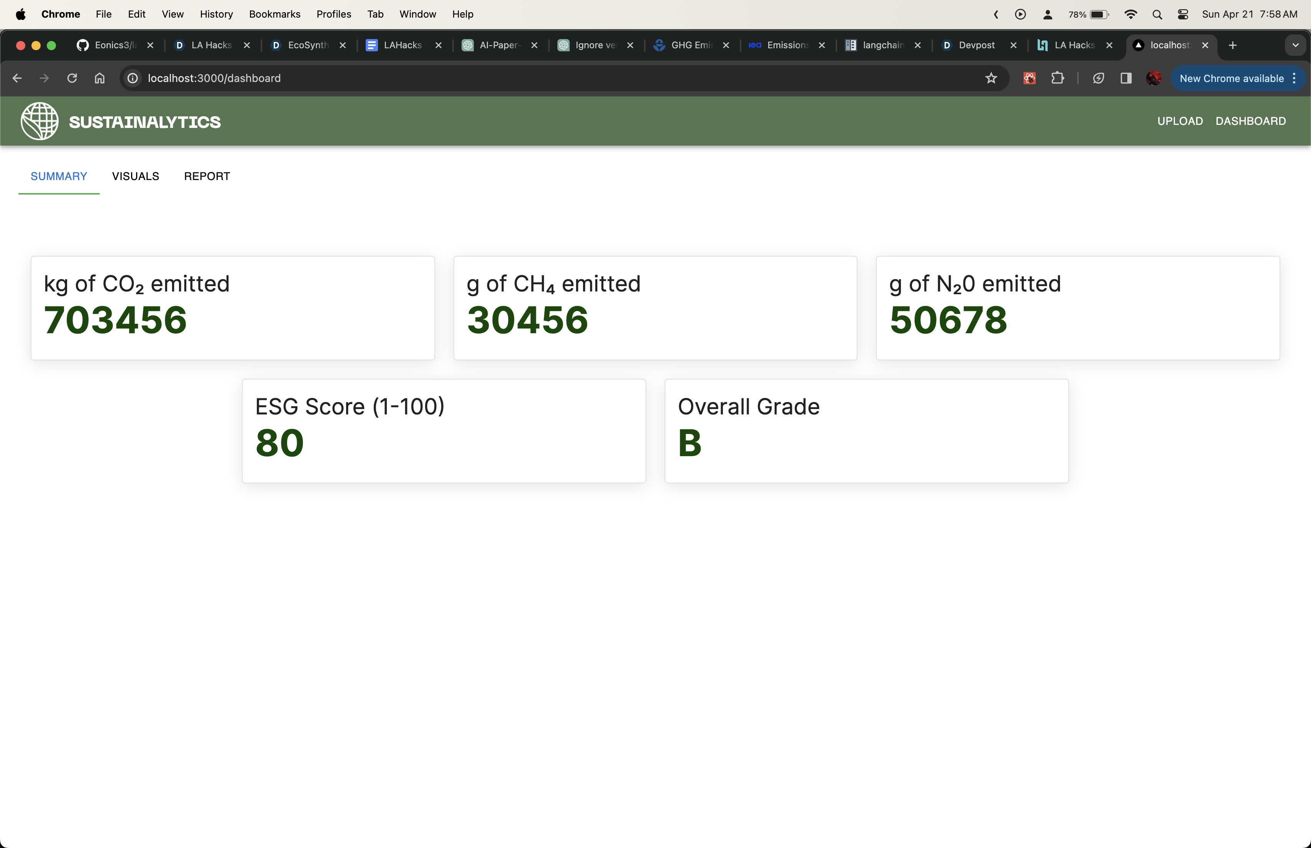Viewport: 1311px width, 848px height.
Task: Open macOS Control Center
Action: pyautogui.click(x=1183, y=14)
